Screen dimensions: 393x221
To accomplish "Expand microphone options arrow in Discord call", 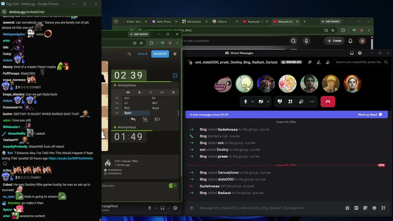I will pos(252,102).
